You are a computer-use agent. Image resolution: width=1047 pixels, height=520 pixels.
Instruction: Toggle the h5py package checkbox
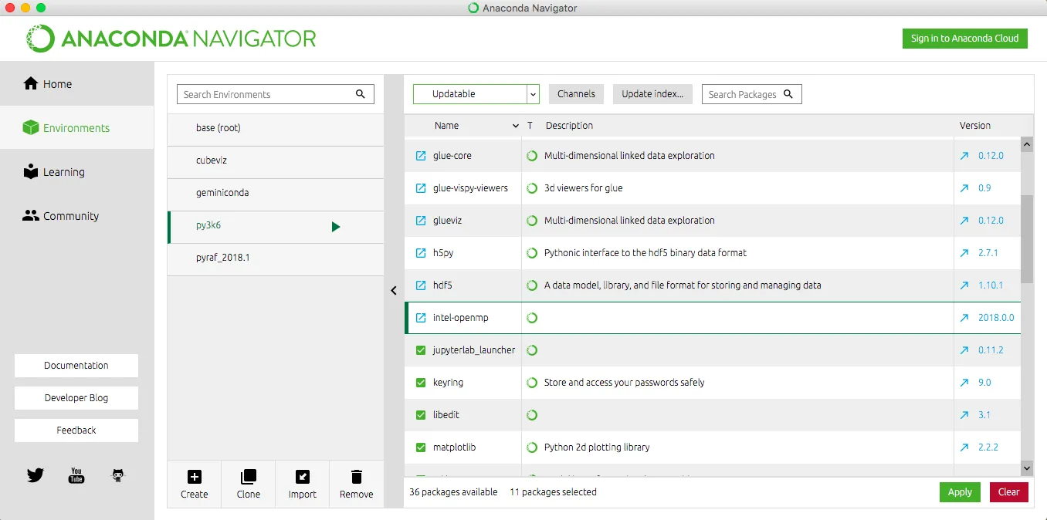coord(421,253)
